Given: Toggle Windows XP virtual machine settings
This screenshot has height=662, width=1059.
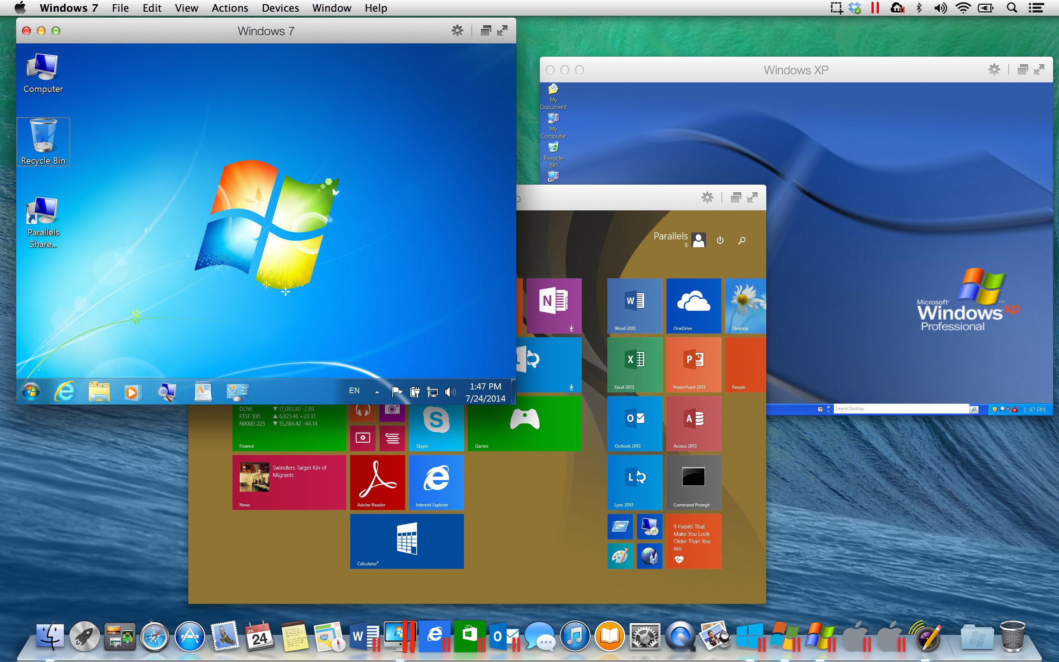Looking at the screenshot, I should pyautogui.click(x=995, y=70).
